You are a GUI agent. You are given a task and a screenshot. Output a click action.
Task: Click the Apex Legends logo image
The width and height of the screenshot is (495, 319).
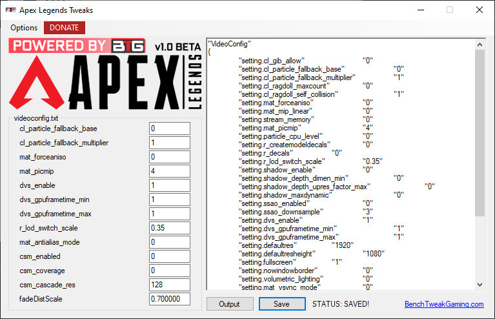pyautogui.click(x=105, y=82)
